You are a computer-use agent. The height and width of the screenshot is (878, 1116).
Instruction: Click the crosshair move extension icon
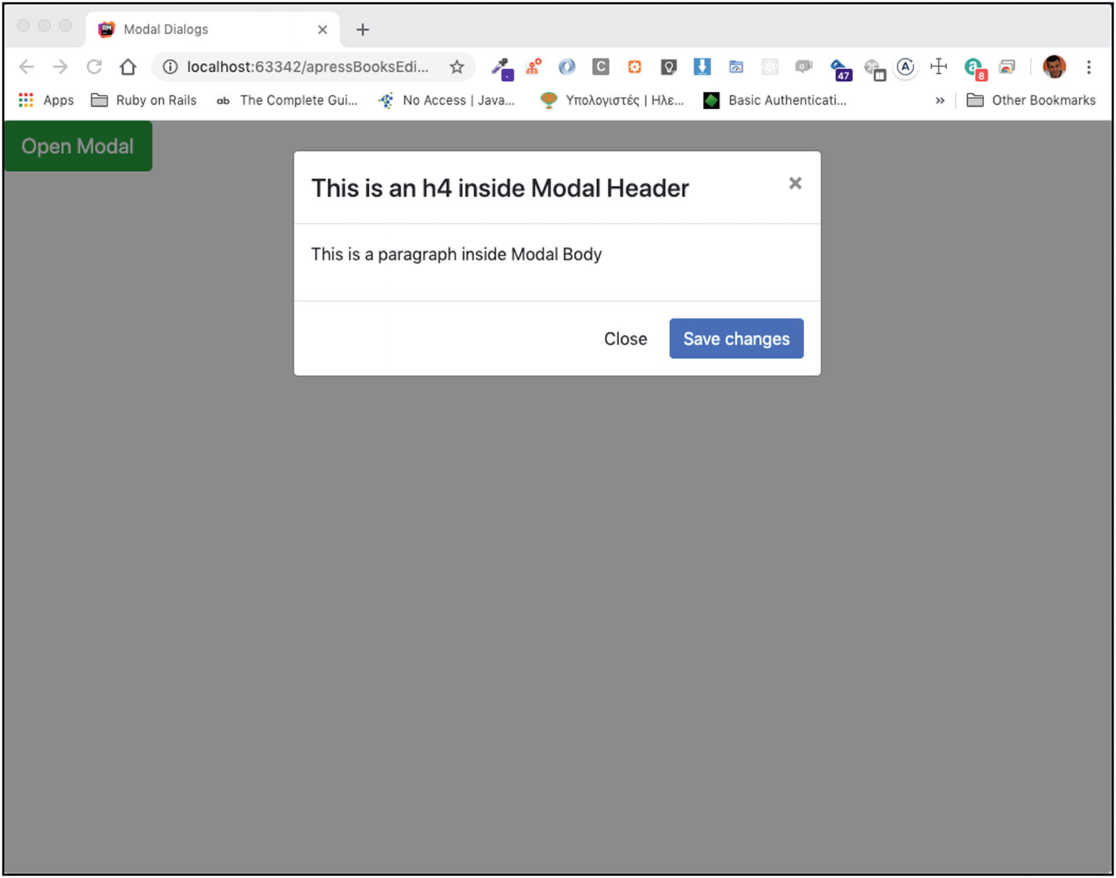(x=938, y=67)
